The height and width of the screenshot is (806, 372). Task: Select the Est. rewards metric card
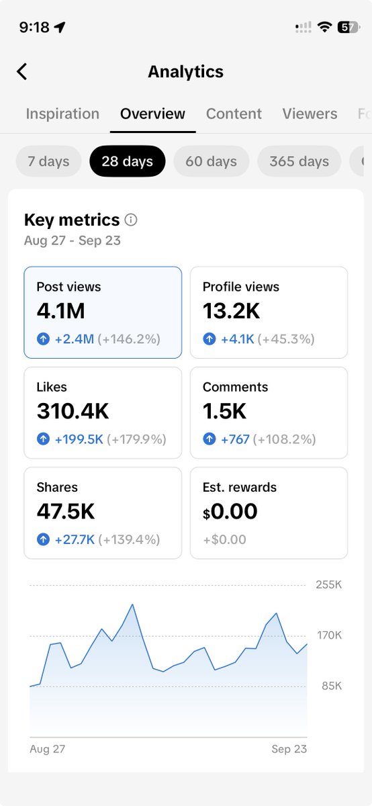pos(269,512)
